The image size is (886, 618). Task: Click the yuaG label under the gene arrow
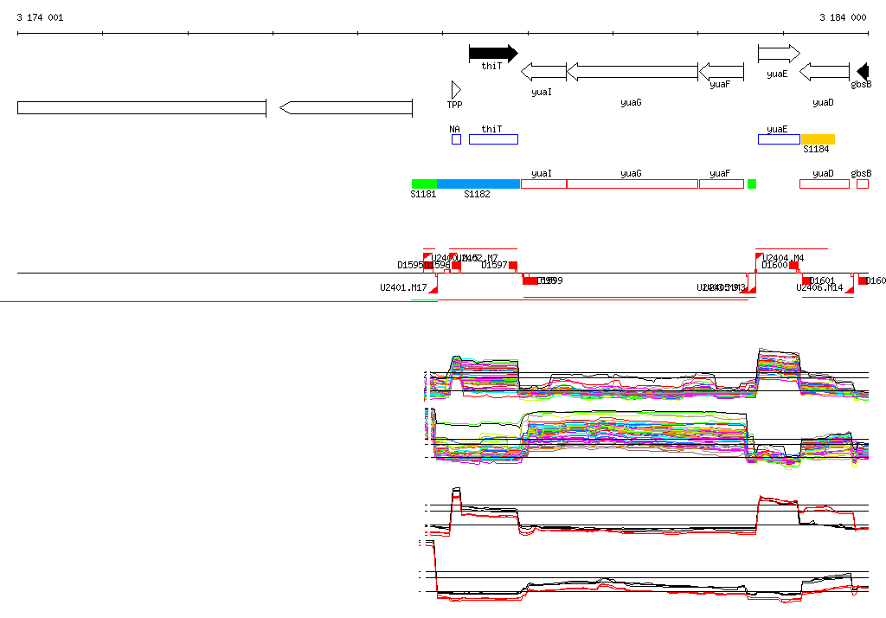tap(631, 102)
